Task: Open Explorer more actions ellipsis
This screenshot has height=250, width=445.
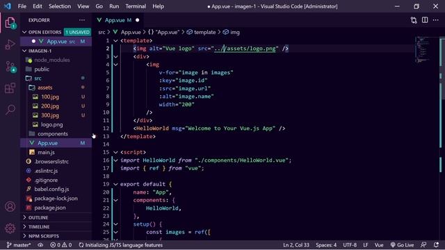Action: click(82, 20)
